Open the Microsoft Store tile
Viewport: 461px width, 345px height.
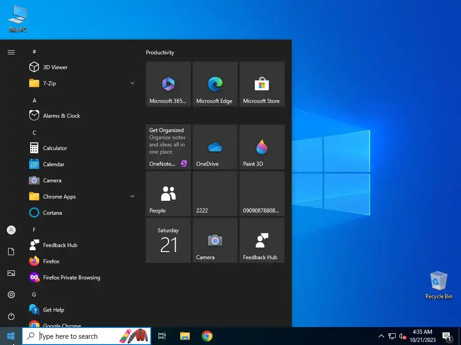[262, 84]
